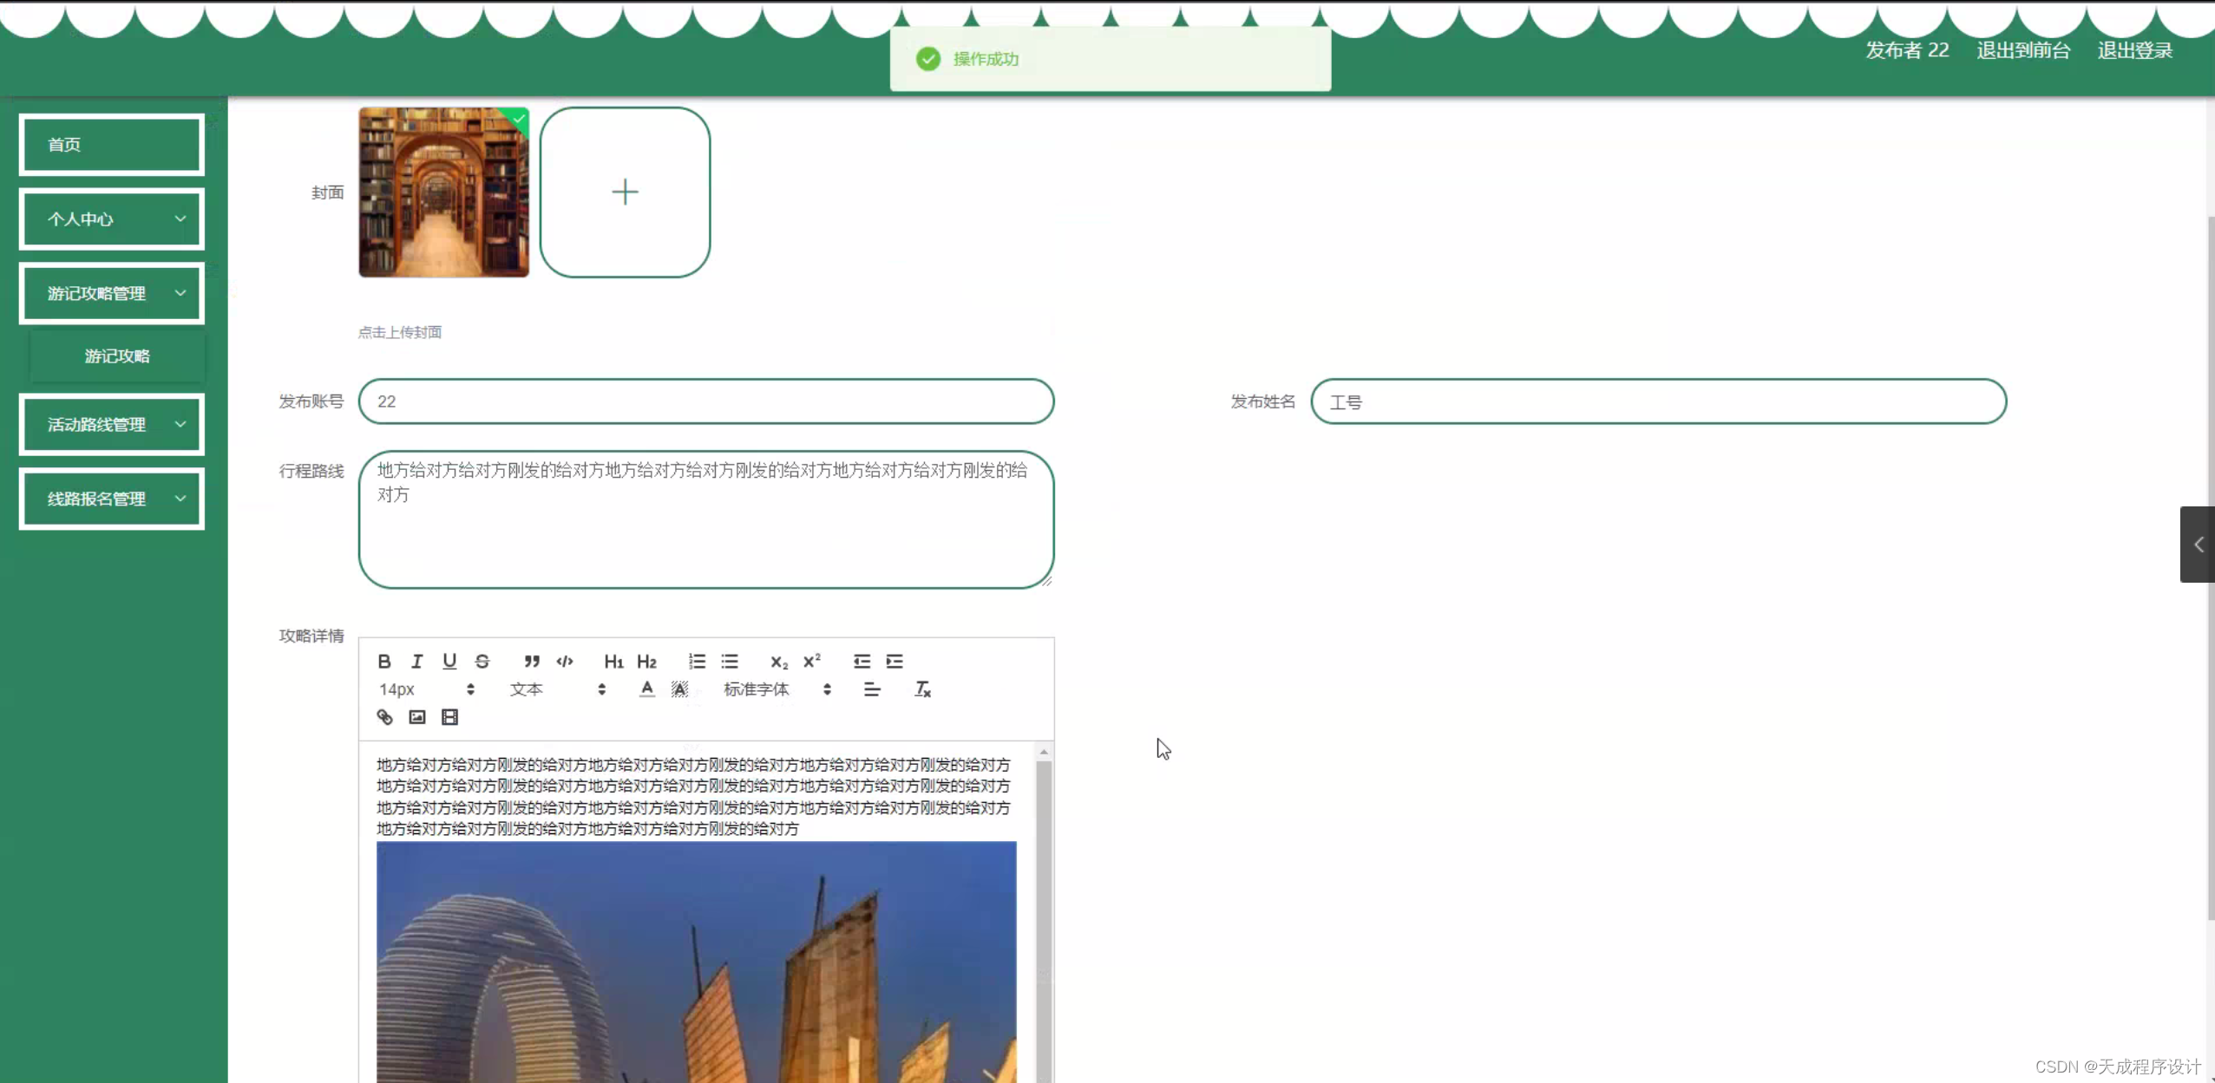
Task: Pick a text color
Action: (646, 689)
